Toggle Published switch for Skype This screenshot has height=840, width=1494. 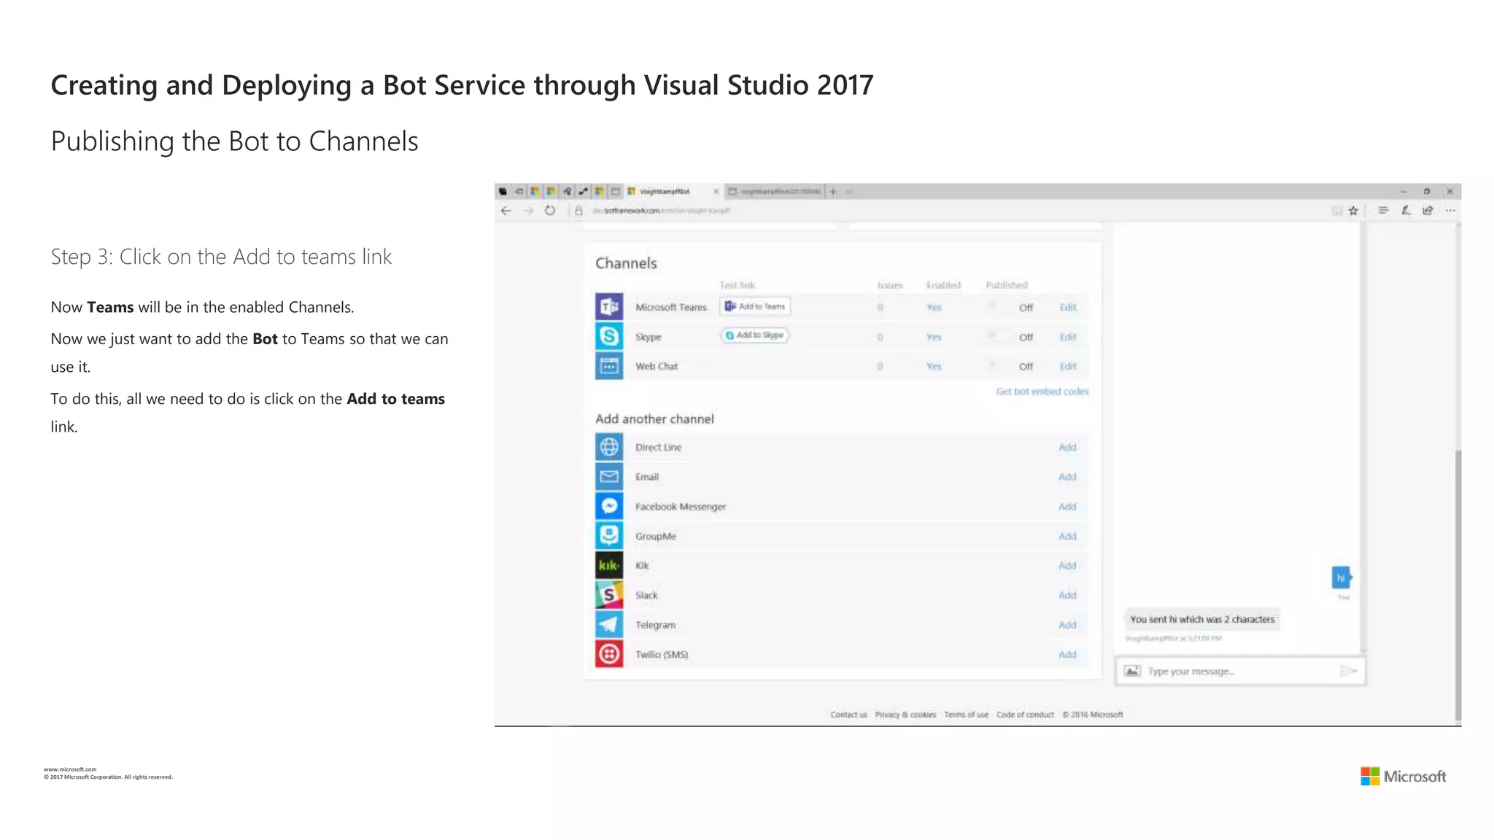[998, 336]
